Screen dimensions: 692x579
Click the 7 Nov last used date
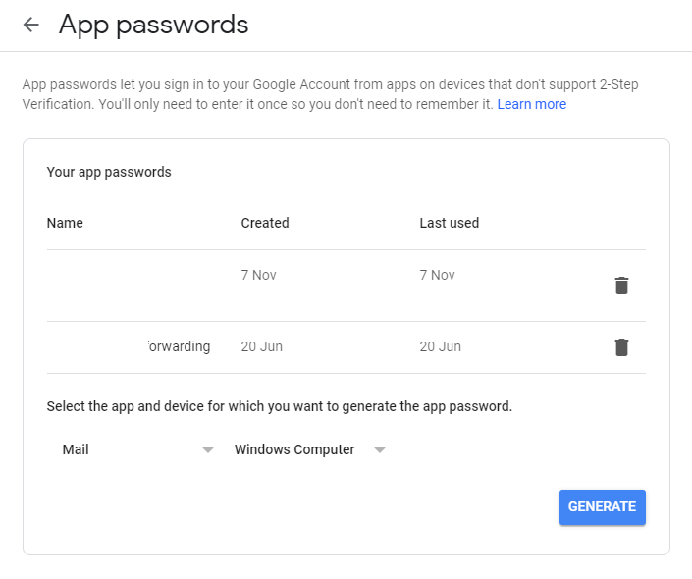[438, 275]
